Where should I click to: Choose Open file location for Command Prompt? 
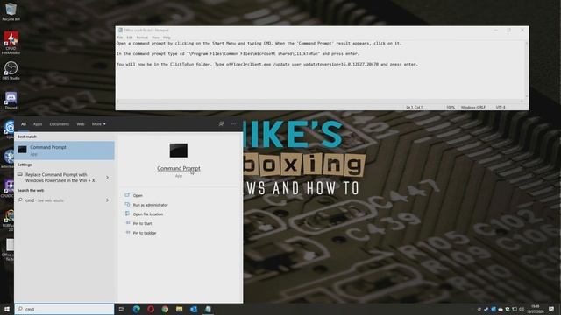(x=148, y=213)
